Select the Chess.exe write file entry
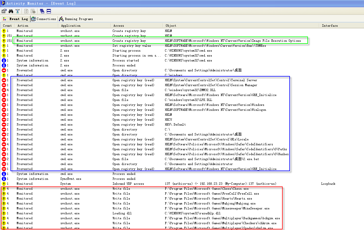The height and width of the screenshot is (230, 364). (x=206, y=189)
